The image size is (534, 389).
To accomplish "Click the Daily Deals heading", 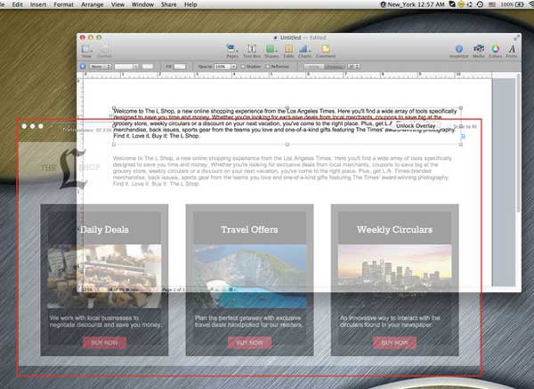I will [104, 230].
